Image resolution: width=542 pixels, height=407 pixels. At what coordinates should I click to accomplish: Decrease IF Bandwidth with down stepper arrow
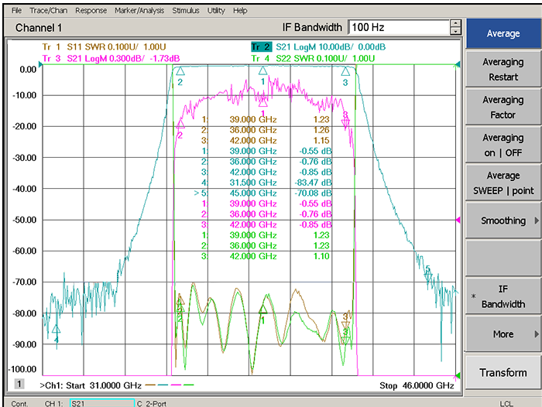pyautogui.click(x=455, y=31)
